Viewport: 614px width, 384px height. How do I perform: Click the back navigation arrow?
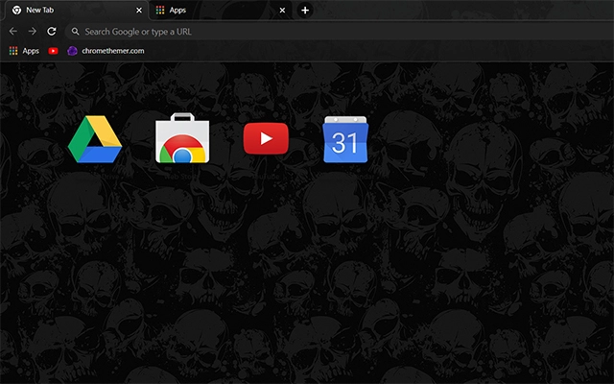click(x=12, y=32)
